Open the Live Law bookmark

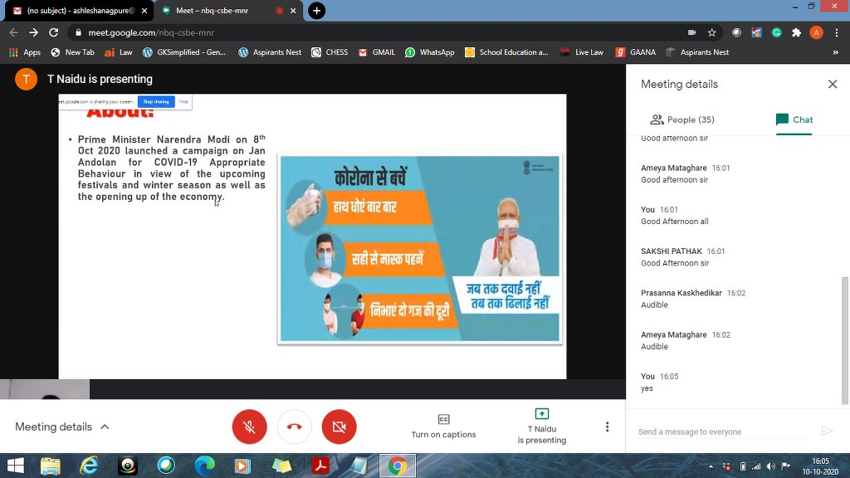pos(582,52)
